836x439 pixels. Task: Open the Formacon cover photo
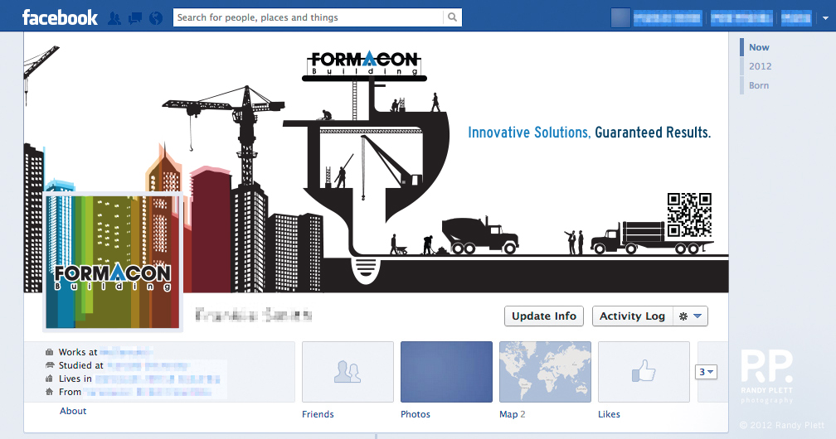(x=376, y=162)
